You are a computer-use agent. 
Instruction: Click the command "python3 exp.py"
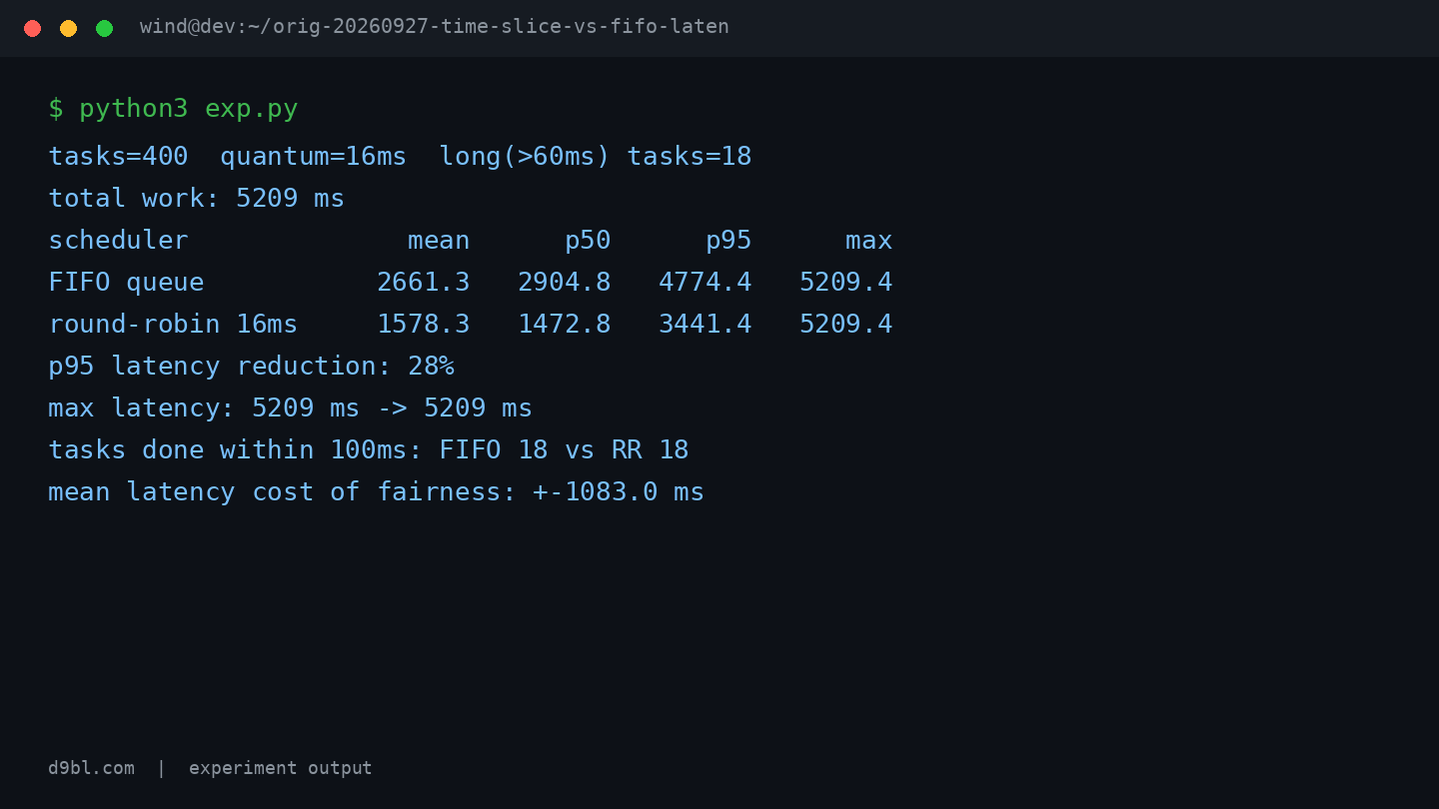188,109
